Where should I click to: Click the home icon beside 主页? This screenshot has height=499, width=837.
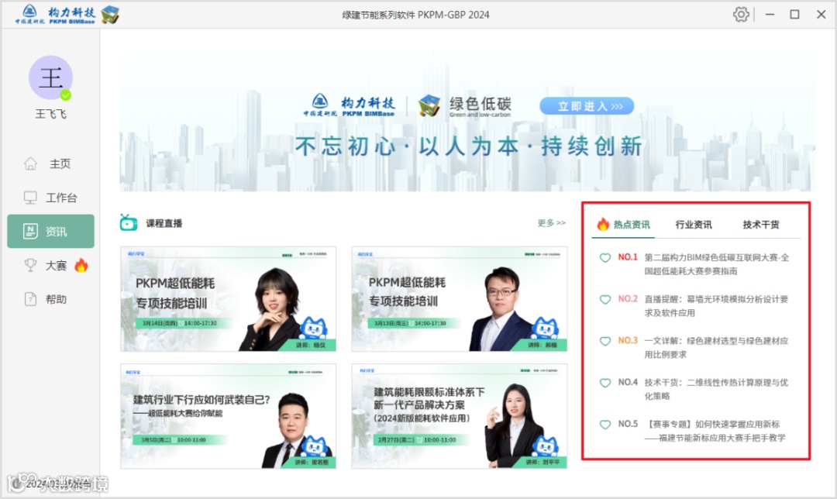click(x=30, y=163)
